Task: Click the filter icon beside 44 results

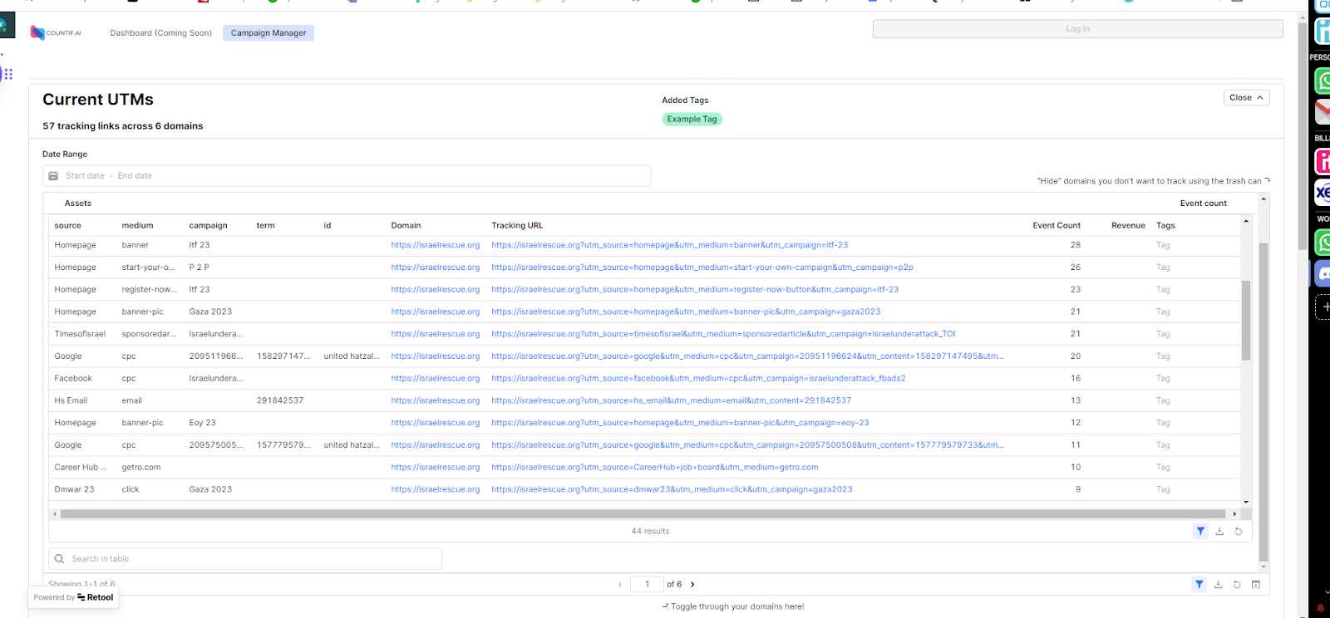Action: pyautogui.click(x=1200, y=532)
